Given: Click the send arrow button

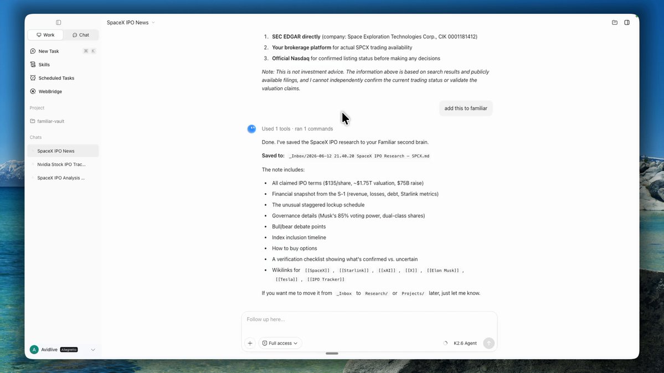Looking at the screenshot, I should click(x=488, y=343).
